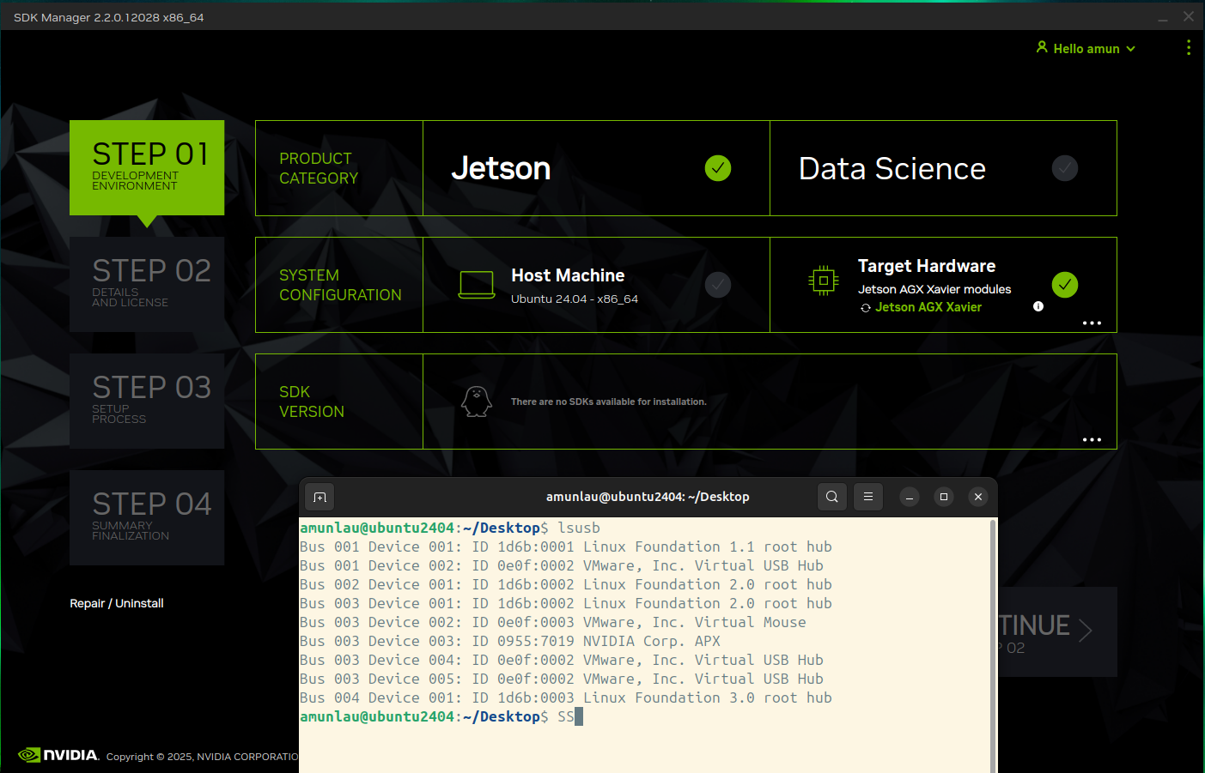This screenshot has width=1205, height=773.
Task: Open the Jetson AGX Xavier device link
Action: pyautogui.click(x=928, y=307)
